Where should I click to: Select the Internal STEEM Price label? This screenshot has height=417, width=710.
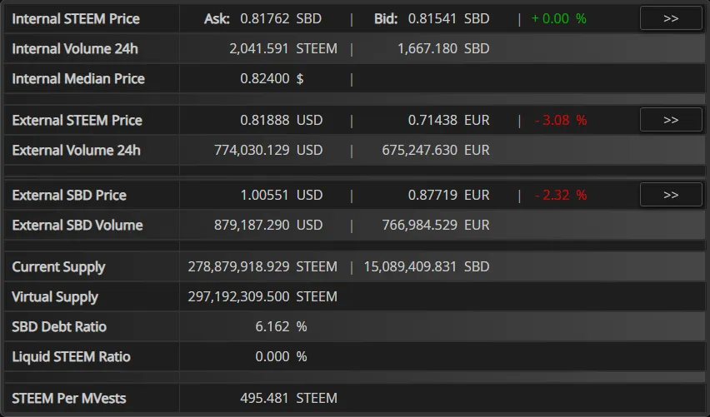tap(76, 18)
